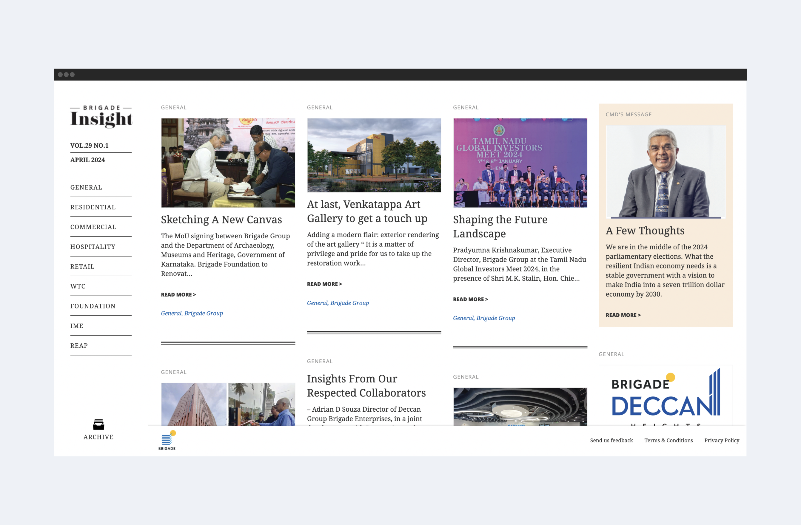
Task: Click Send us feedback
Action: tap(611, 441)
